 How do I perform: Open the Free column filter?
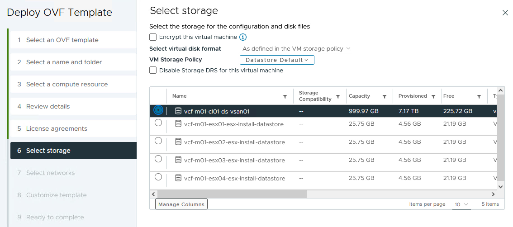point(479,96)
